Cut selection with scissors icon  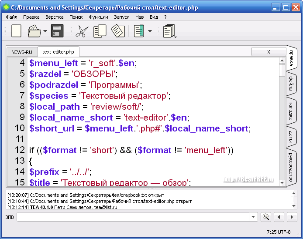(82, 31)
